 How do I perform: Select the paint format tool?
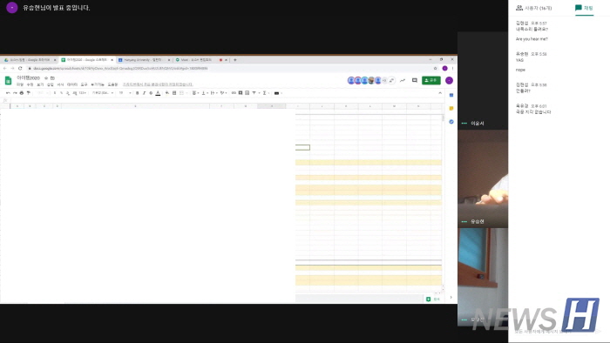[x=29, y=93]
